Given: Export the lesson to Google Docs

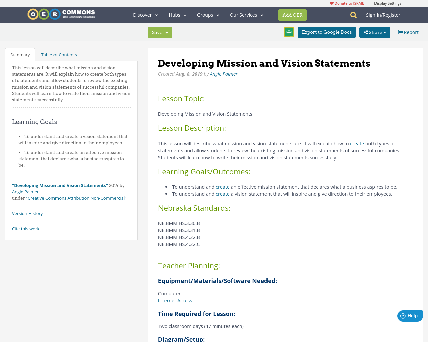Looking at the screenshot, I should [x=327, y=32].
